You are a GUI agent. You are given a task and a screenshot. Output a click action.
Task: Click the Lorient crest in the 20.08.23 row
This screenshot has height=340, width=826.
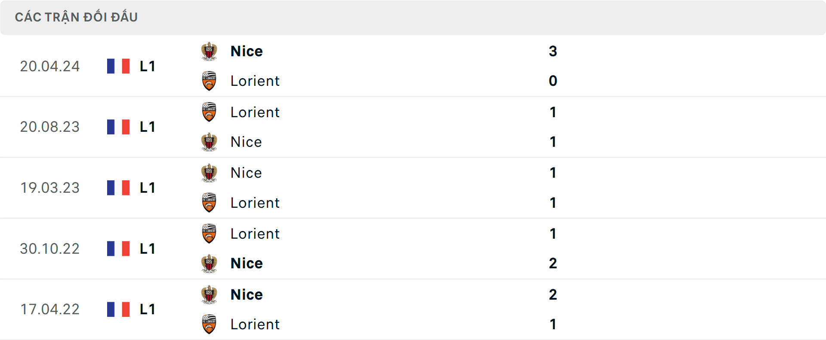(209, 112)
